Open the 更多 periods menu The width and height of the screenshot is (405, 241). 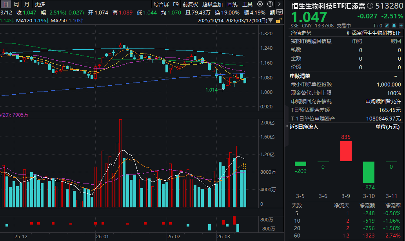click(x=40, y=5)
